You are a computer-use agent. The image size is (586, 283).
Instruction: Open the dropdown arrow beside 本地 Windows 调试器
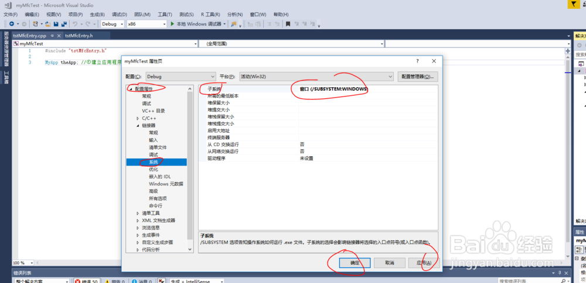tap(224, 24)
